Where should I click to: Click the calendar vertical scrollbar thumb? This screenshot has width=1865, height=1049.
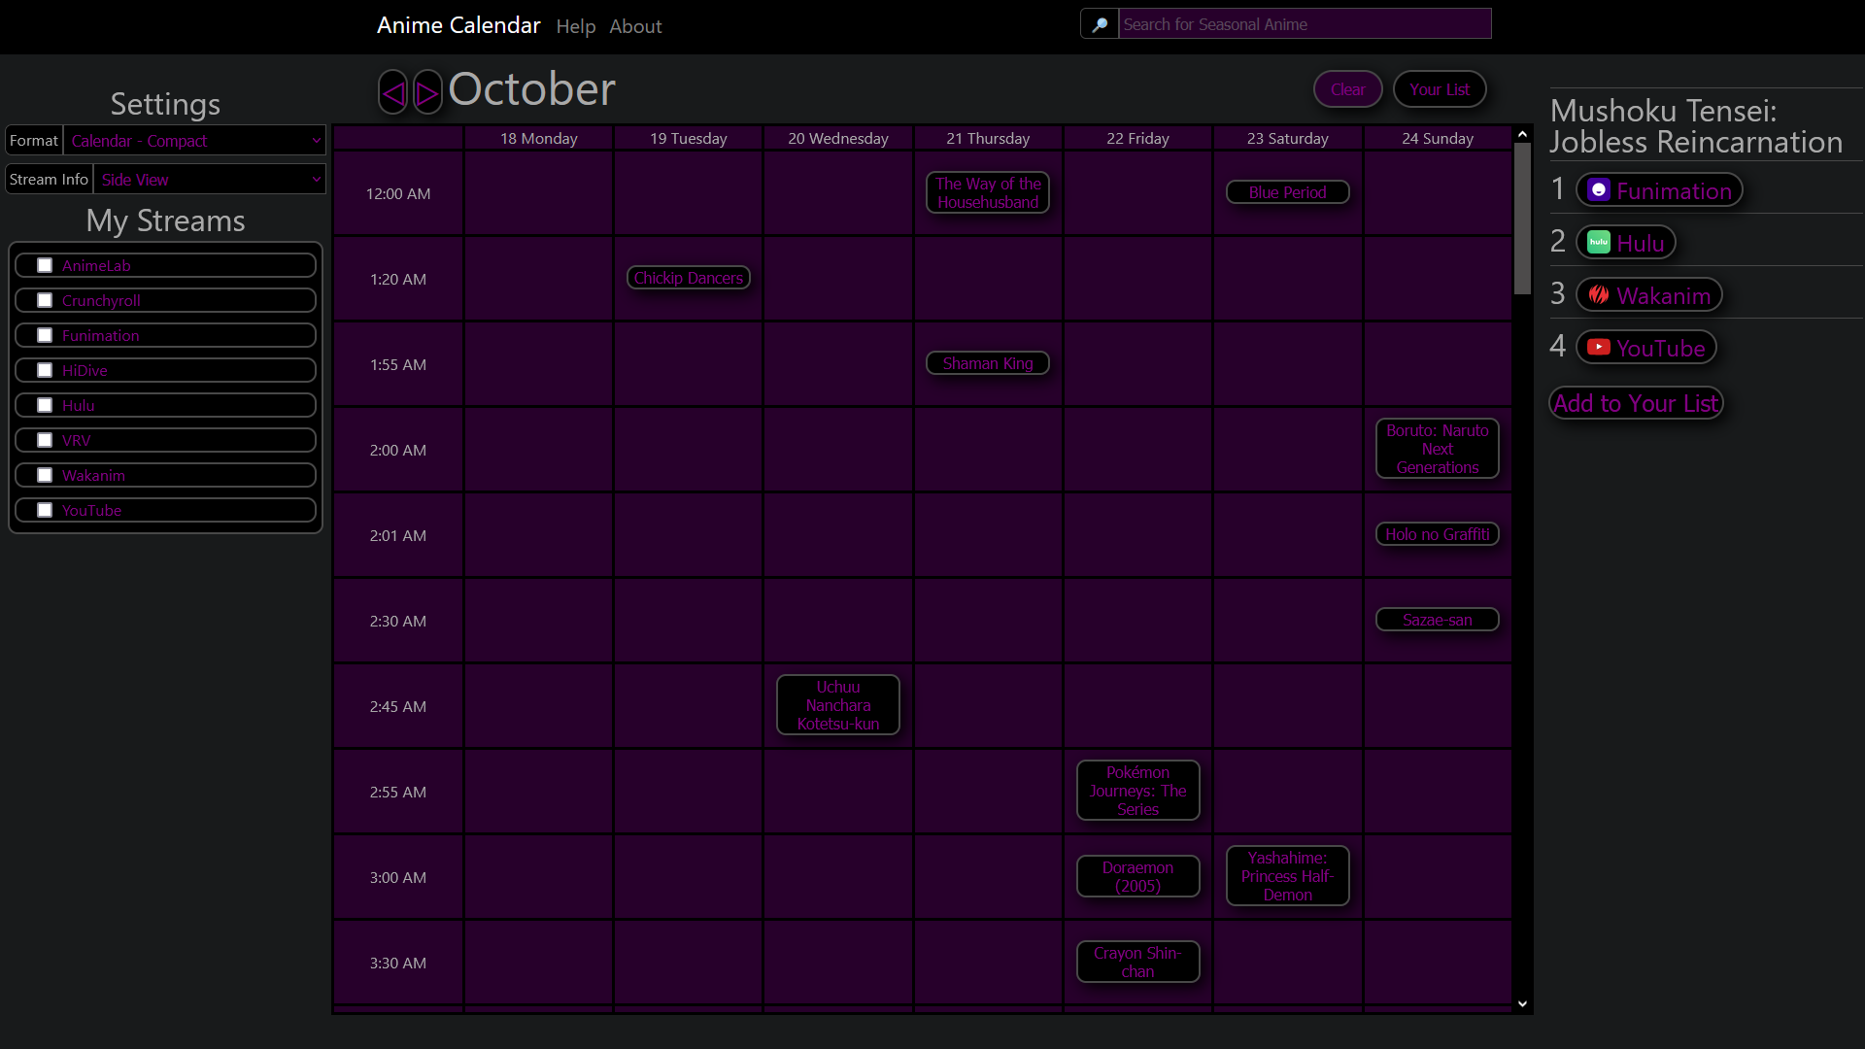pyautogui.click(x=1522, y=219)
